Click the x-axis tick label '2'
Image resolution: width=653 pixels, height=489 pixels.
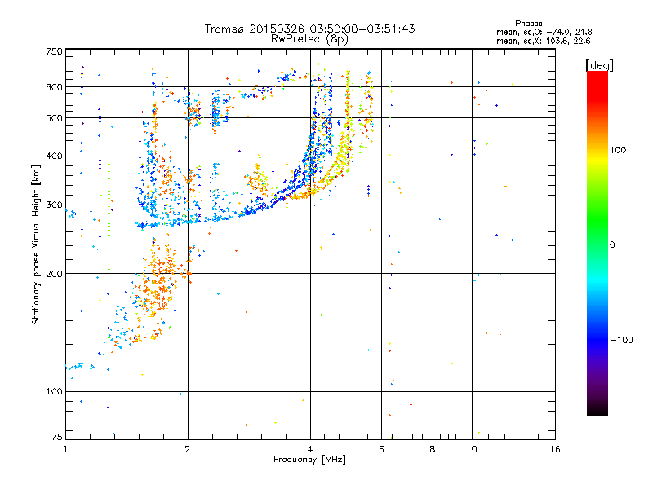[x=188, y=449]
